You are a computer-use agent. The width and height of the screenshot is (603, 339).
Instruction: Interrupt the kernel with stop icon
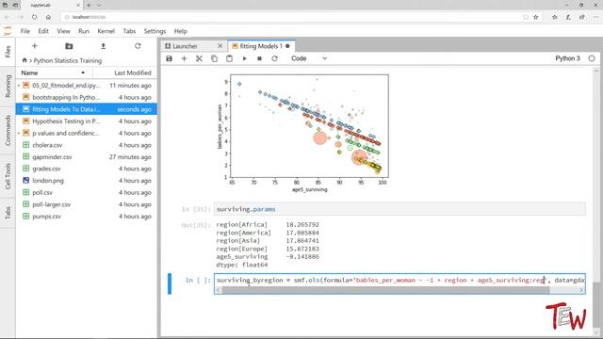260,58
